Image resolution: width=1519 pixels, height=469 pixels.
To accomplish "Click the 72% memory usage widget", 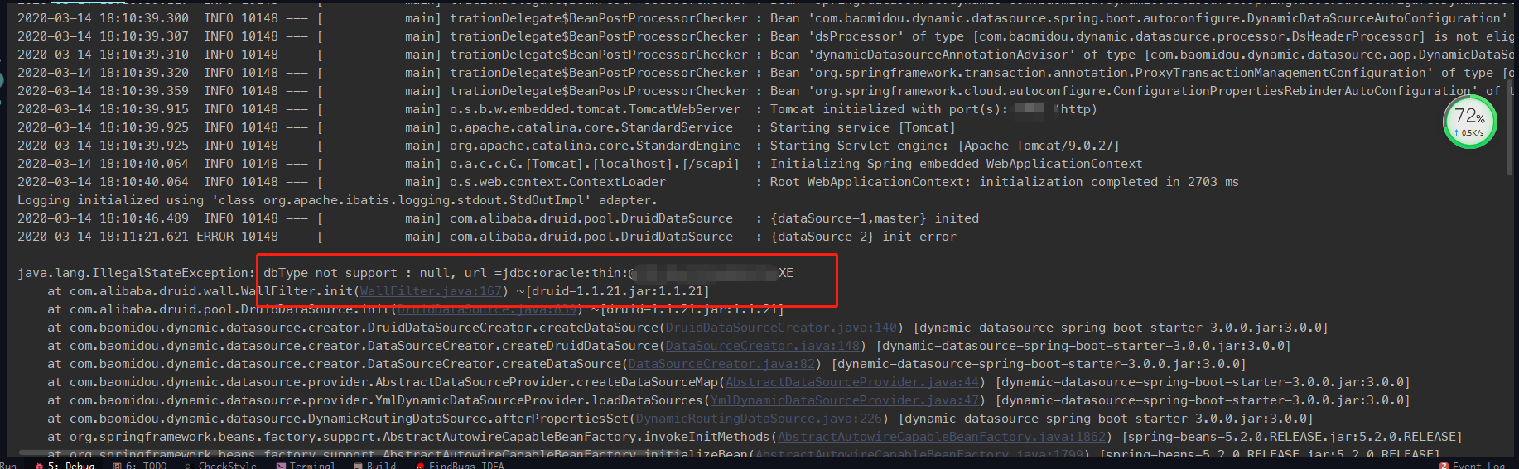I will pyautogui.click(x=1470, y=122).
